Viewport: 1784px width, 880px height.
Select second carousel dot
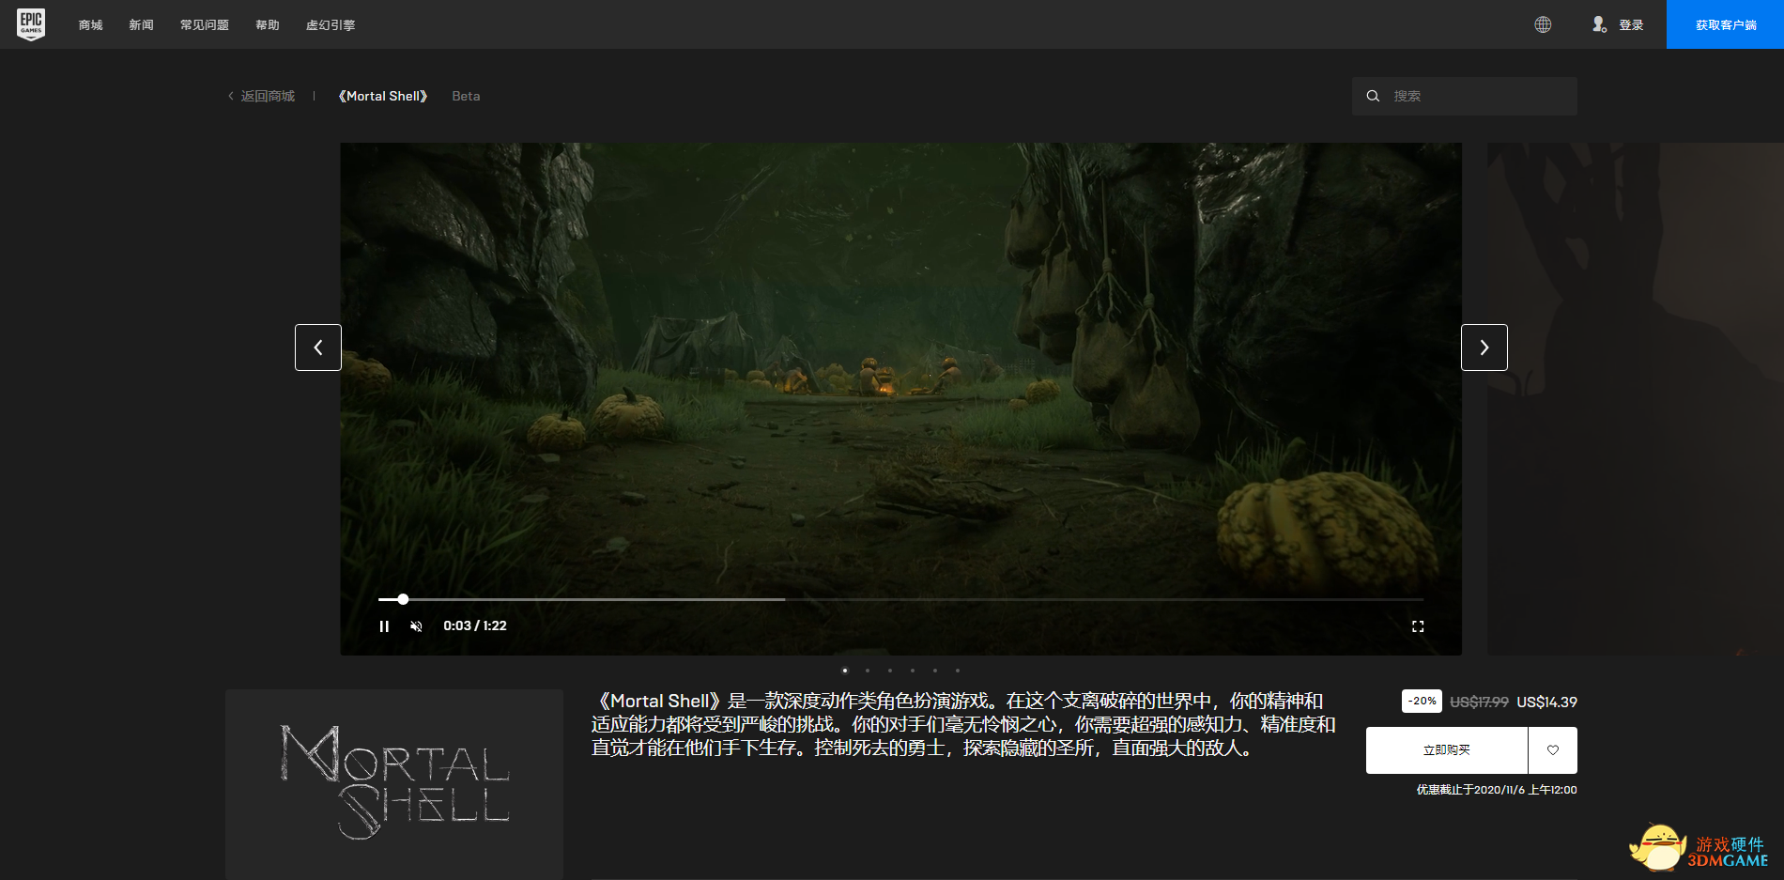[x=868, y=671]
